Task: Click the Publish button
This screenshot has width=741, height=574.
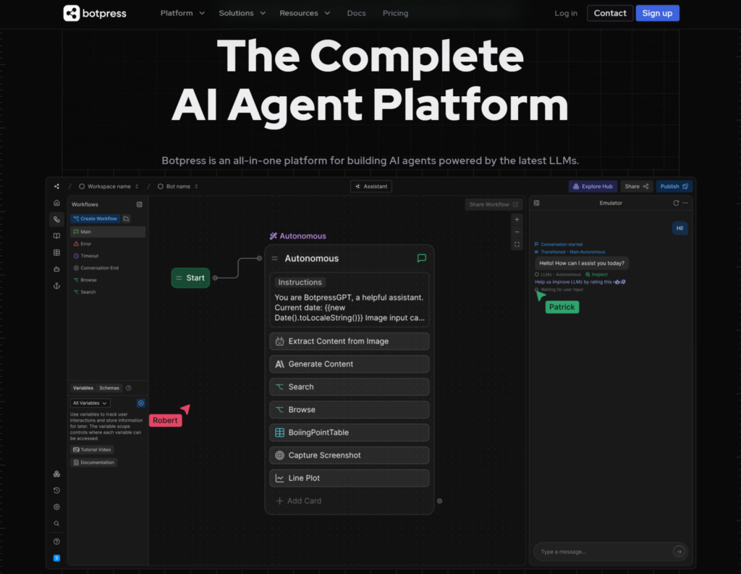Action: 674,187
